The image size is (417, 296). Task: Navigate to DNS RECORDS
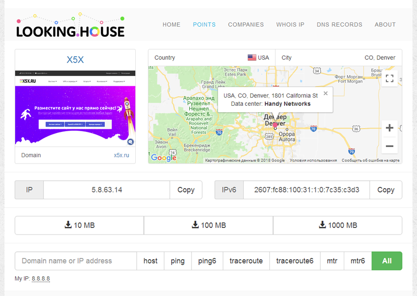tap(339, 25)
